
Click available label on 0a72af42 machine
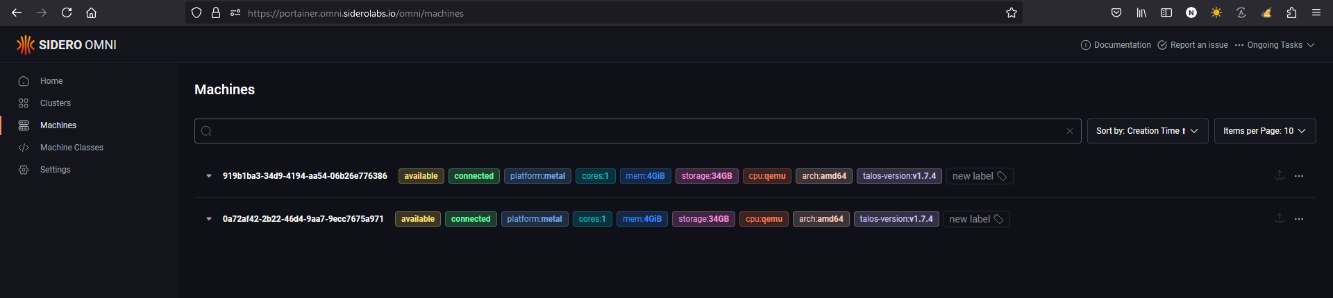pyautogui.click(x=418, y=219)
